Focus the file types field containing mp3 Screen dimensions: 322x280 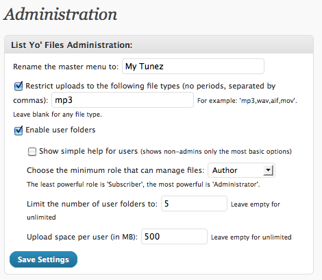123,100
